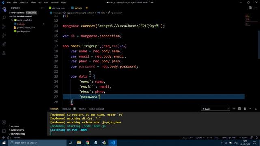Open the Run menu
This screenshot has height=146, width=260.
(x=46, y=2)
